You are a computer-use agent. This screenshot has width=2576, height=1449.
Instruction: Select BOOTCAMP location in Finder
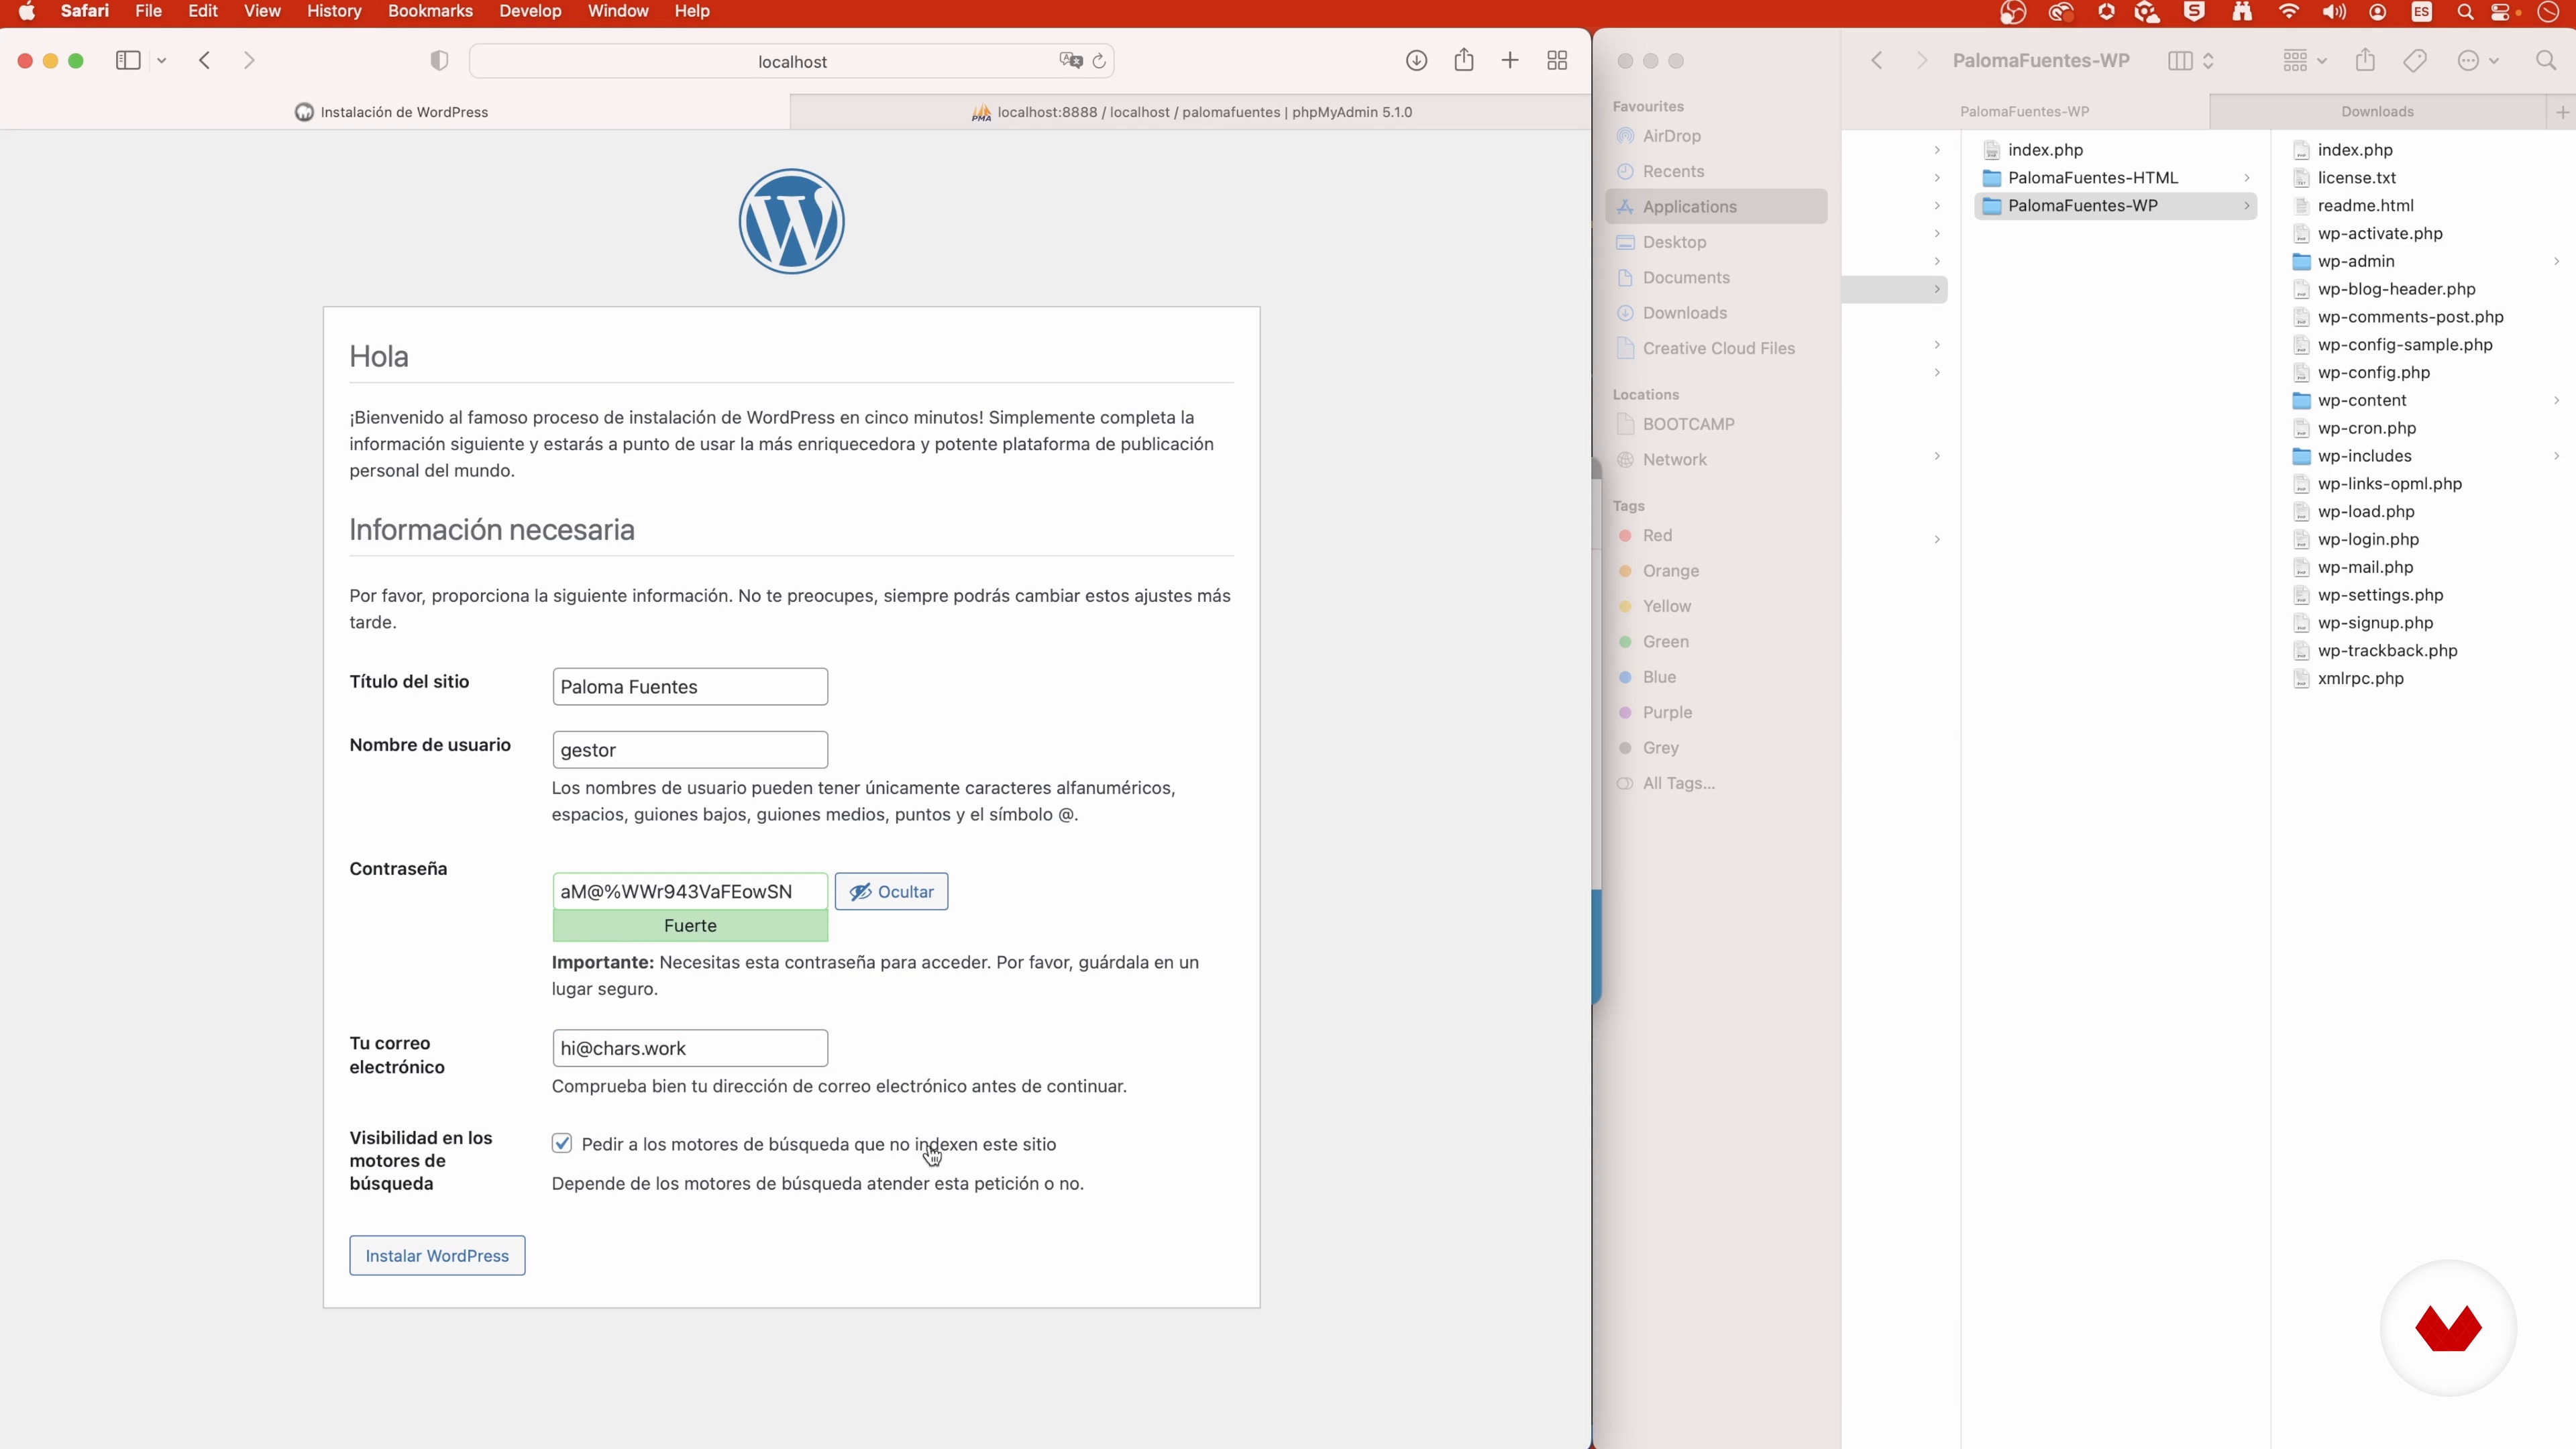(x=1716, y=424)
